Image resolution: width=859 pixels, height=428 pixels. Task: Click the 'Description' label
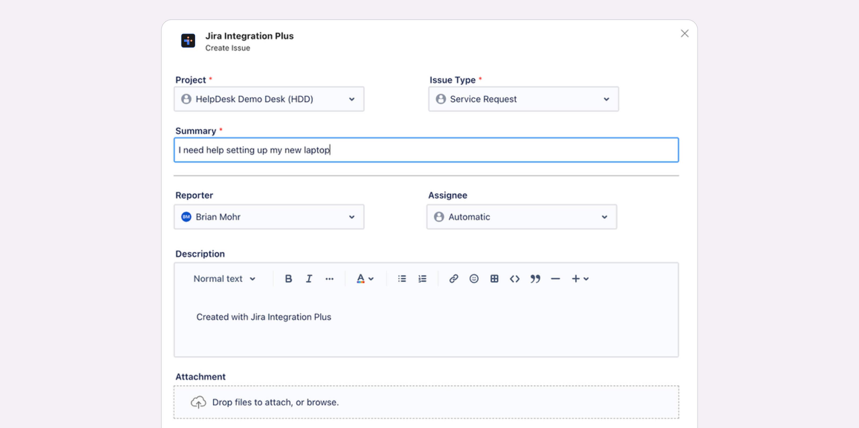pyautogui.click(x=200, y=254)
